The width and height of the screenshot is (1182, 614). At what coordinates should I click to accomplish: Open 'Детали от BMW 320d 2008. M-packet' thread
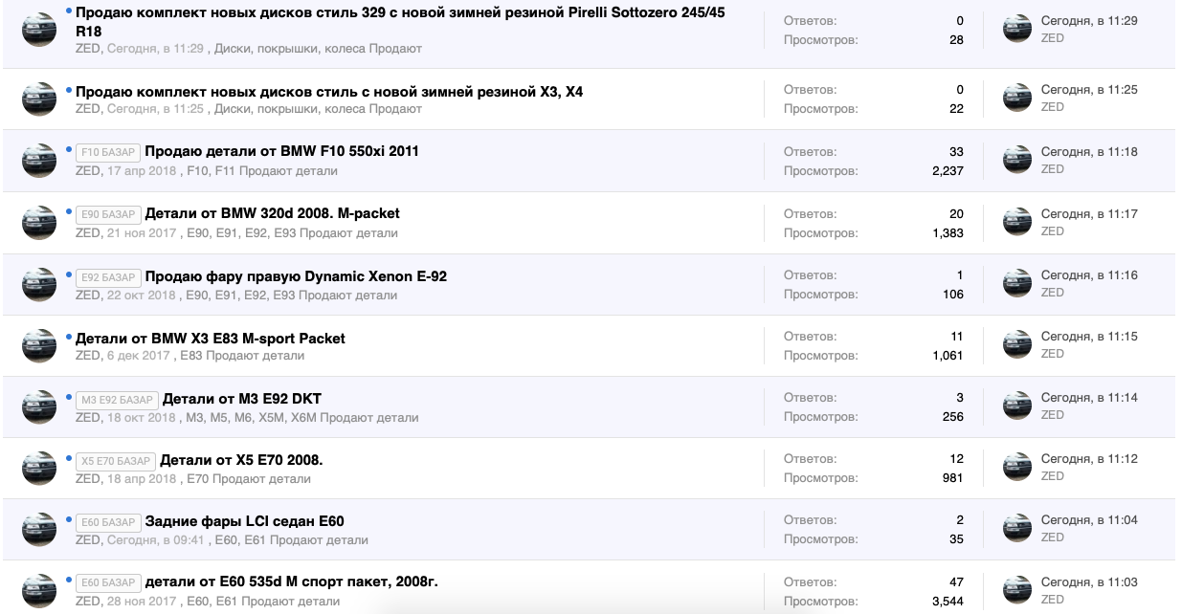tap(272, 213)
